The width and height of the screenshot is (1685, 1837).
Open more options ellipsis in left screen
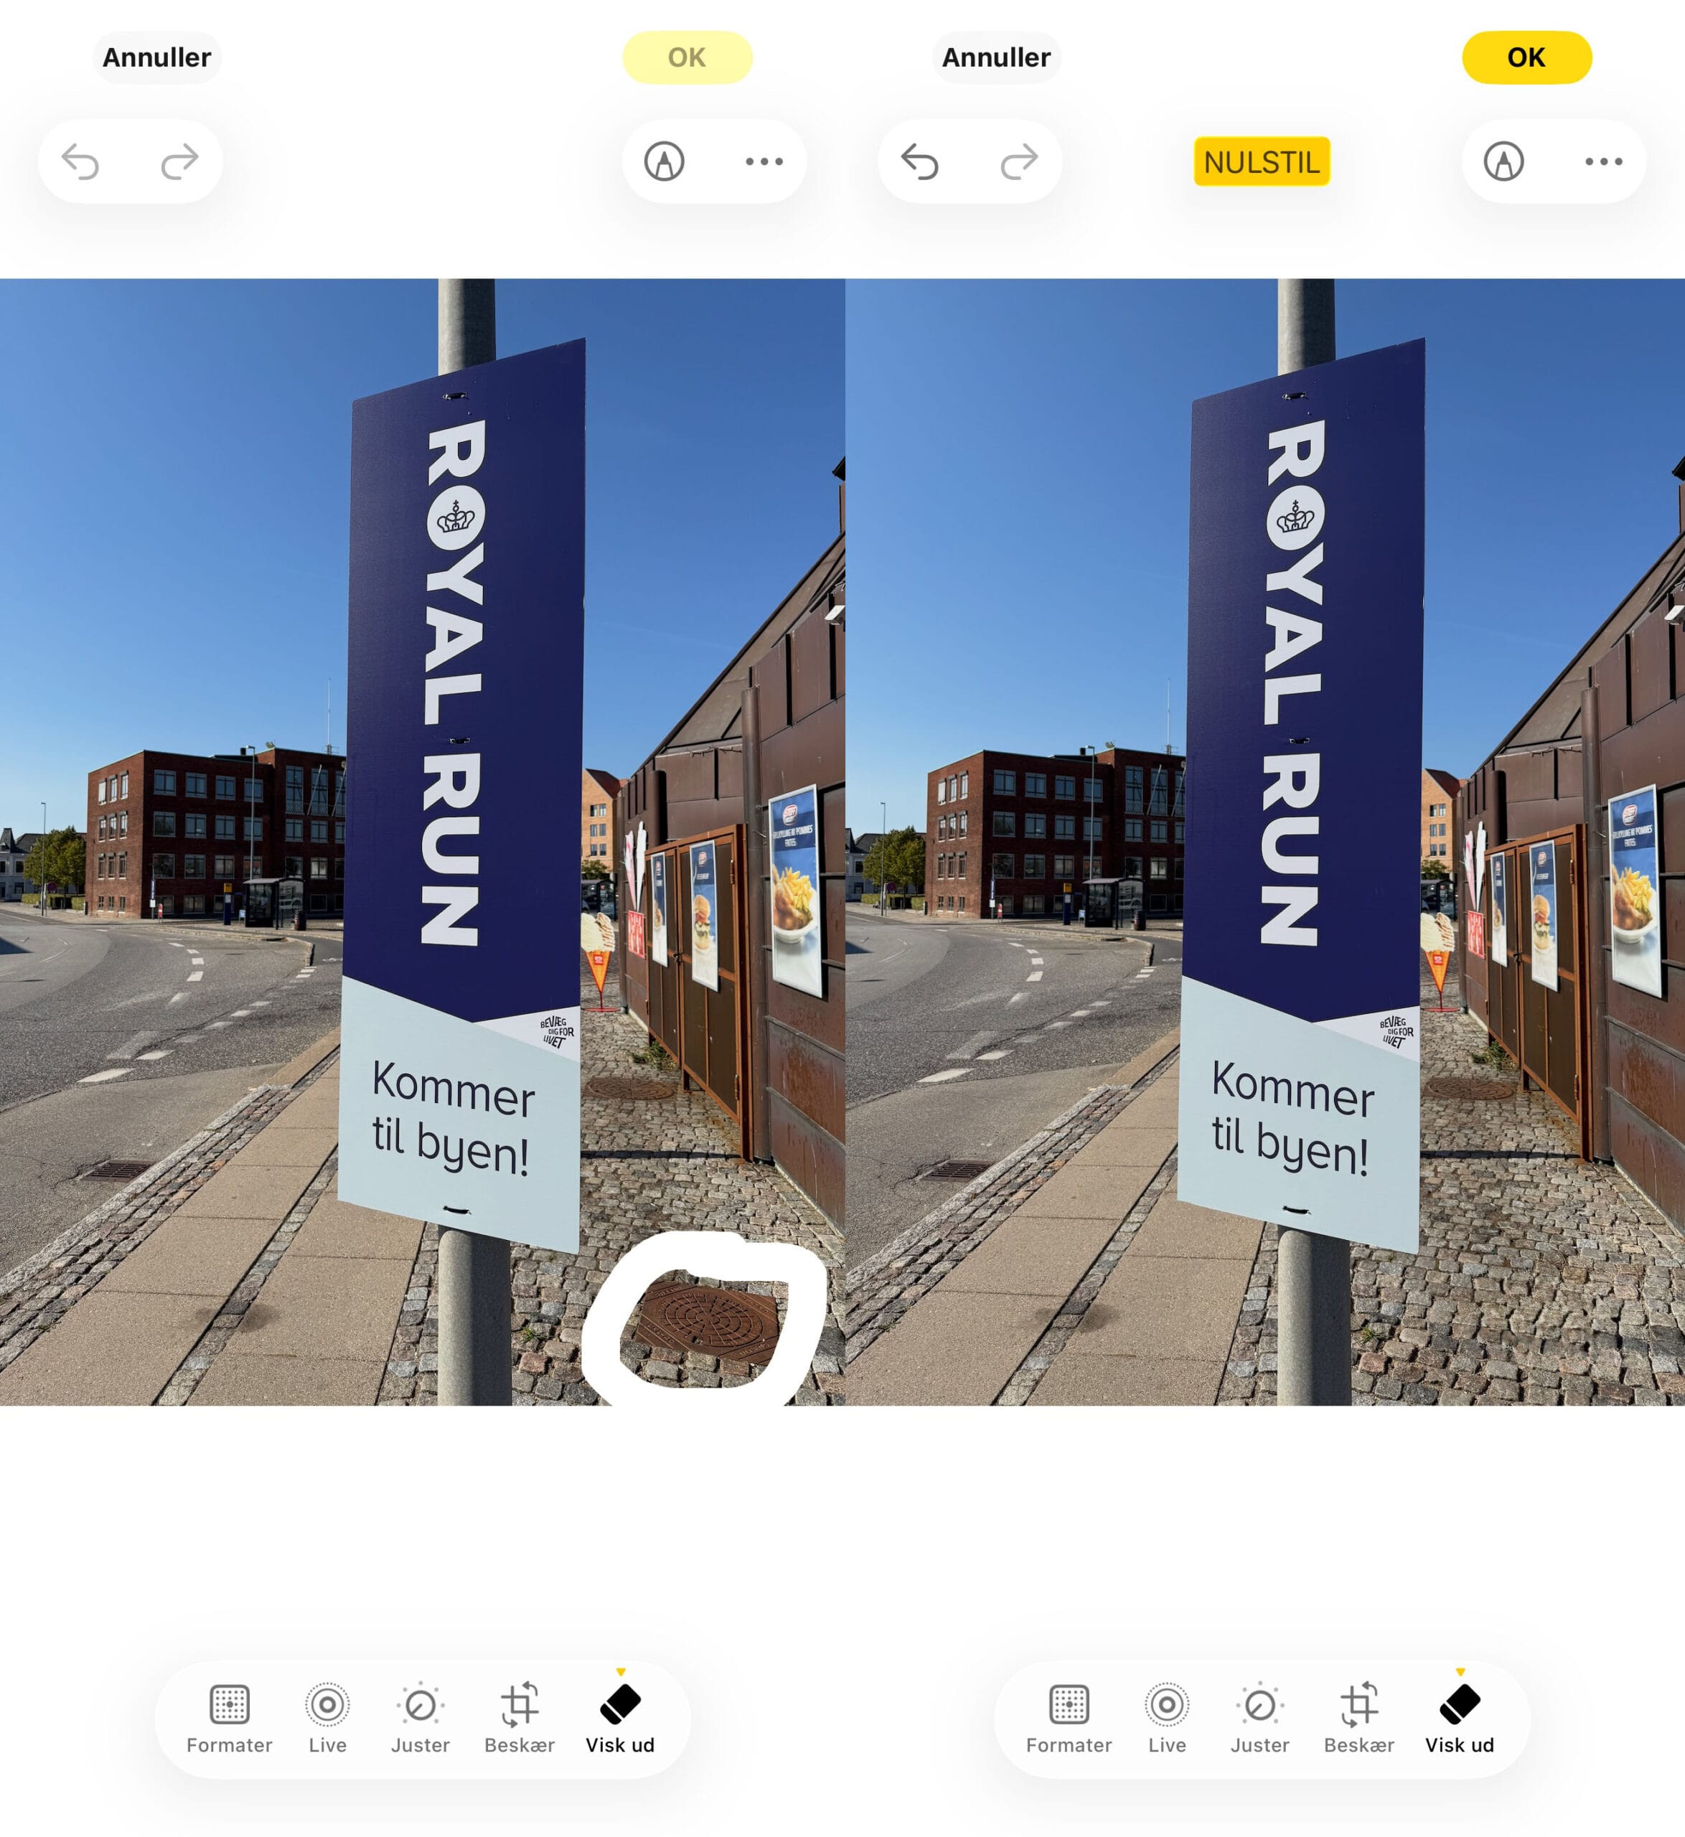click(764, 162)
